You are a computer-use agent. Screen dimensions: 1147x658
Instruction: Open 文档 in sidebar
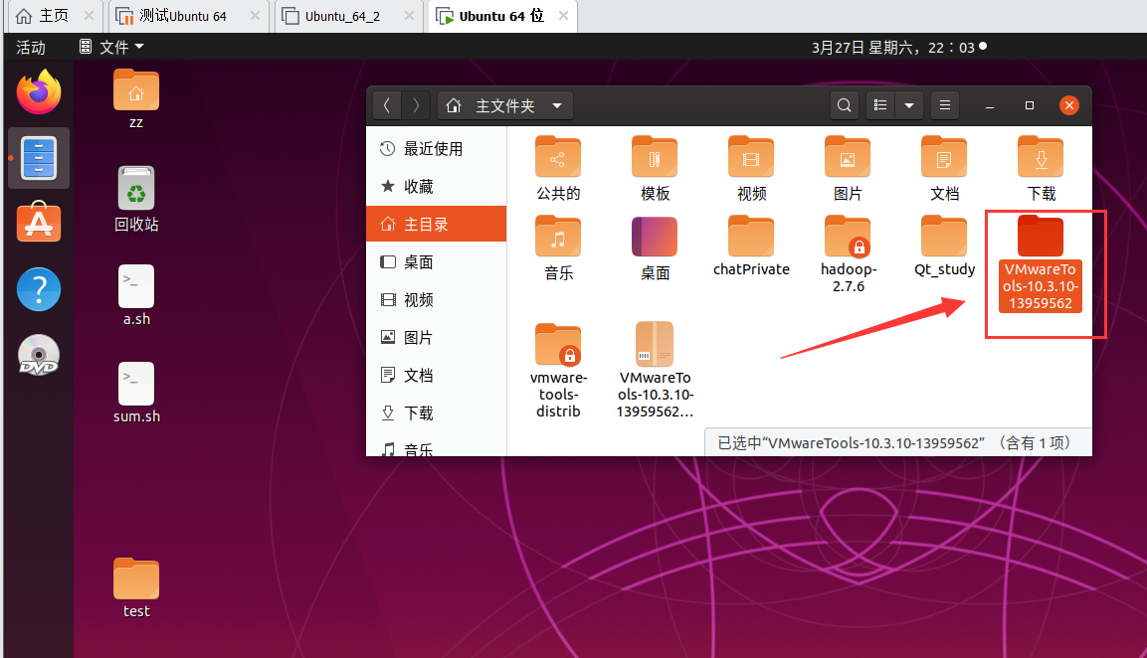click(436, 375)
